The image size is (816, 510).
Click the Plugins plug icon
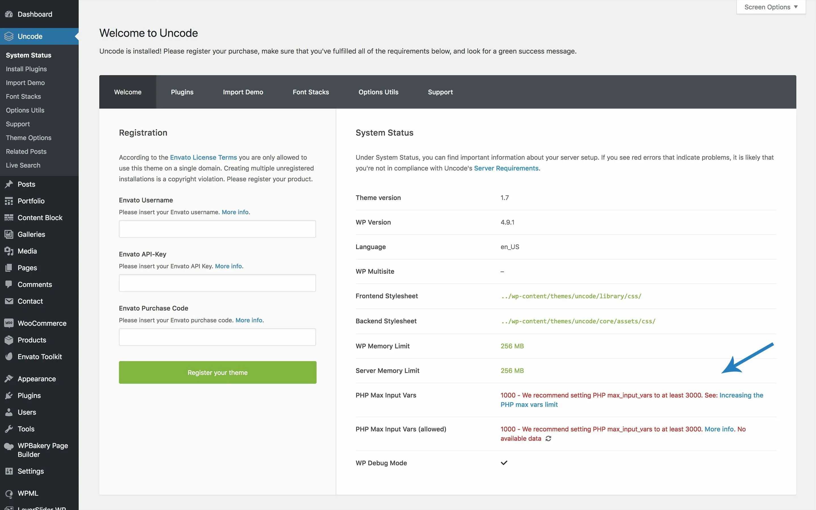(9, 395)
